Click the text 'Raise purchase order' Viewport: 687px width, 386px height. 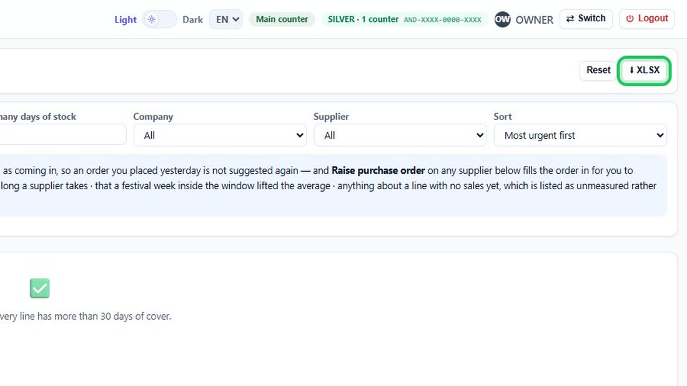[x=378, y=171]
